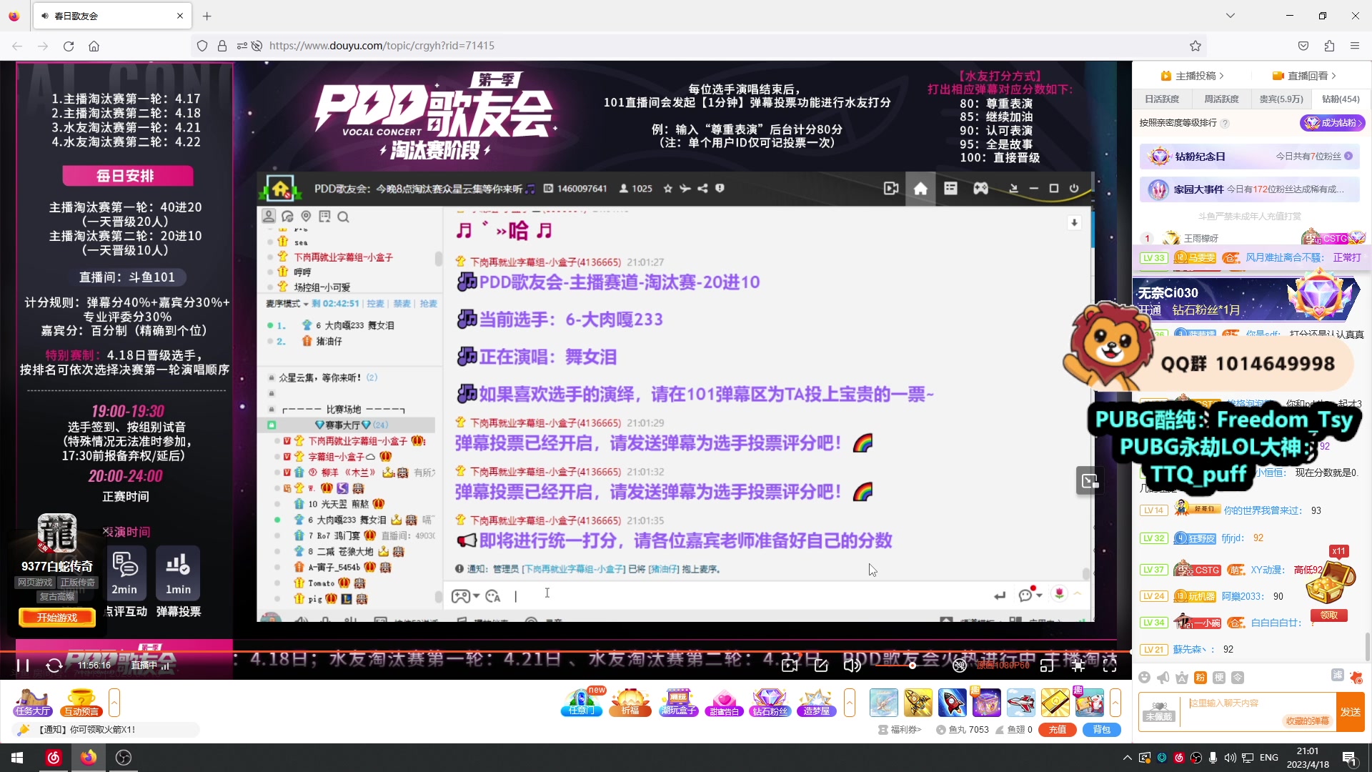Toggle webpage fullscreen in the player
This screenshot has width=1372, height=772.
[x=1078, y=665]
